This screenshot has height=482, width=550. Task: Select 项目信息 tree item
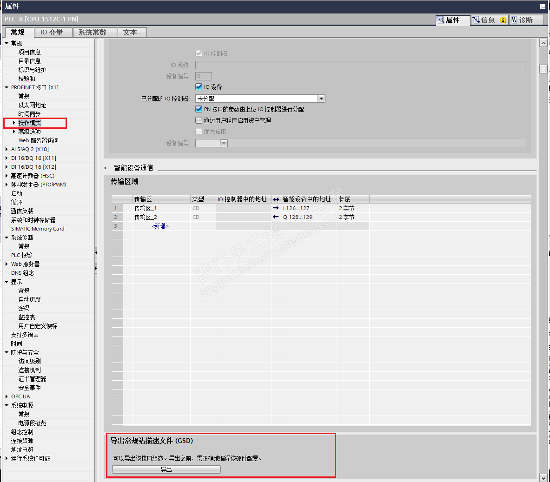29,52
